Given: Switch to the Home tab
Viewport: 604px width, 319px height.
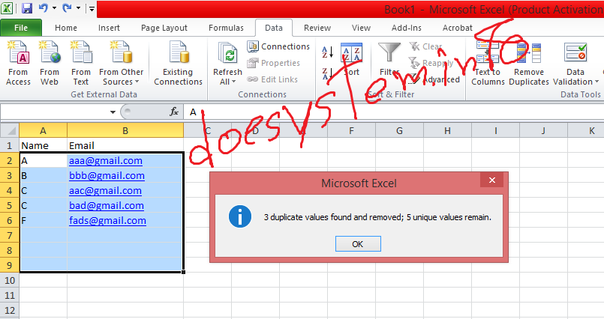Looking at the screenshot, I should coord(66,28).
